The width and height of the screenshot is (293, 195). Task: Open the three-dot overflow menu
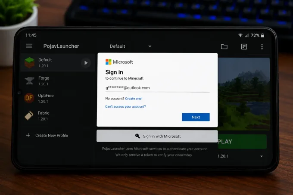pyautogui.click(x=262, y=46)
